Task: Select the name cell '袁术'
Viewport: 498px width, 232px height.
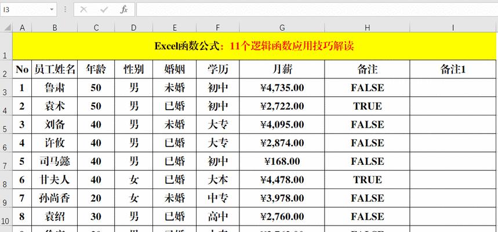Action: point(54,106)
